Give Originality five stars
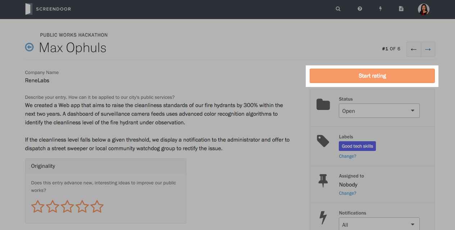Viewport: 455px width, 230px height. pos(97,207)
